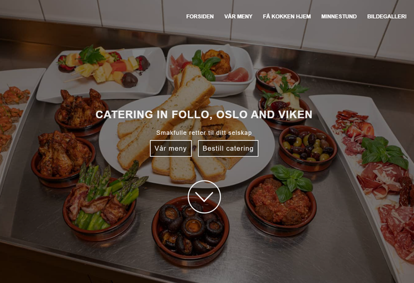Select FÅ KOKKEN HJEM menu item
Viewport: 414px width, 283px height.
[x=287, y=17]
